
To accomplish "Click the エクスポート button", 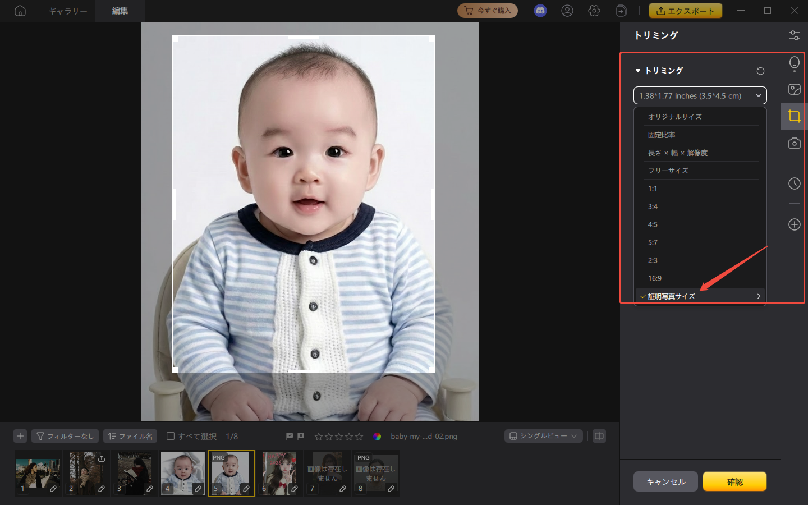I will pyautogui.click(x=686, y=10).
